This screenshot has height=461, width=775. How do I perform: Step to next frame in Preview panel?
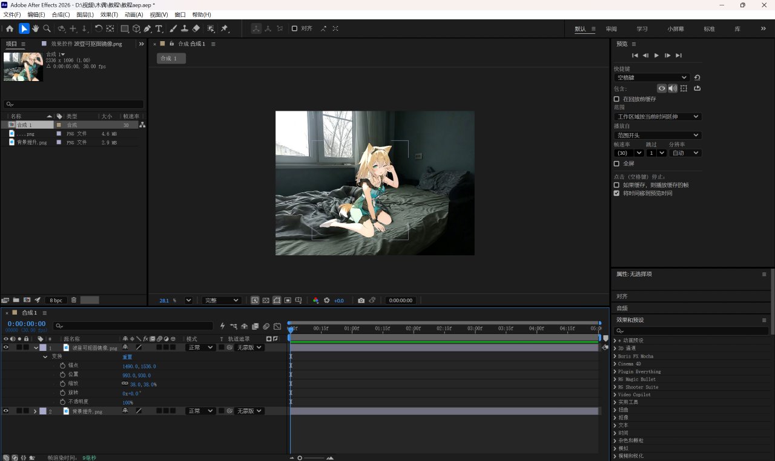click(x=667, y=56)
